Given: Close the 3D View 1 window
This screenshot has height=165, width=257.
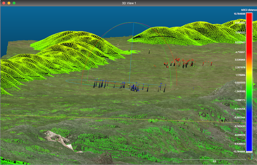Looking at the screenshot, I should (4, 3).
